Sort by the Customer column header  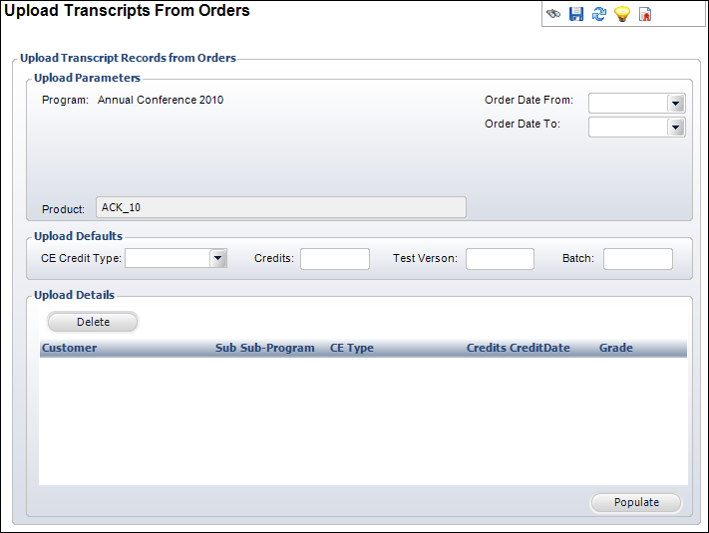[x=70, y=349]
